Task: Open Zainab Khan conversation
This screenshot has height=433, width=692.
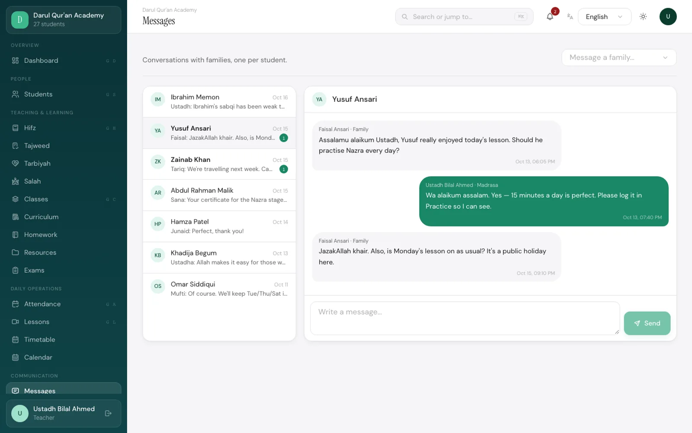Action: (219, 164)
